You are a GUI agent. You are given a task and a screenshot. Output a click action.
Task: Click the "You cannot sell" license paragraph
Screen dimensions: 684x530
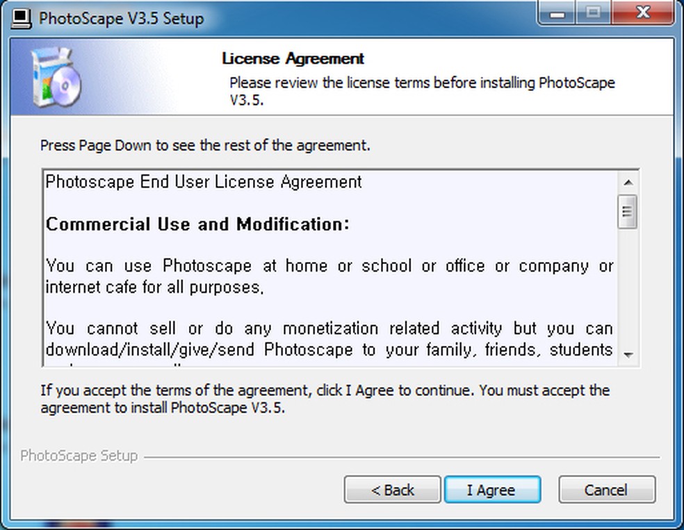[329, 338]
